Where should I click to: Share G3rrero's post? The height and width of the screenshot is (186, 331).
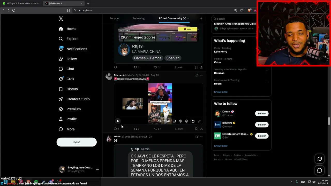201,129
